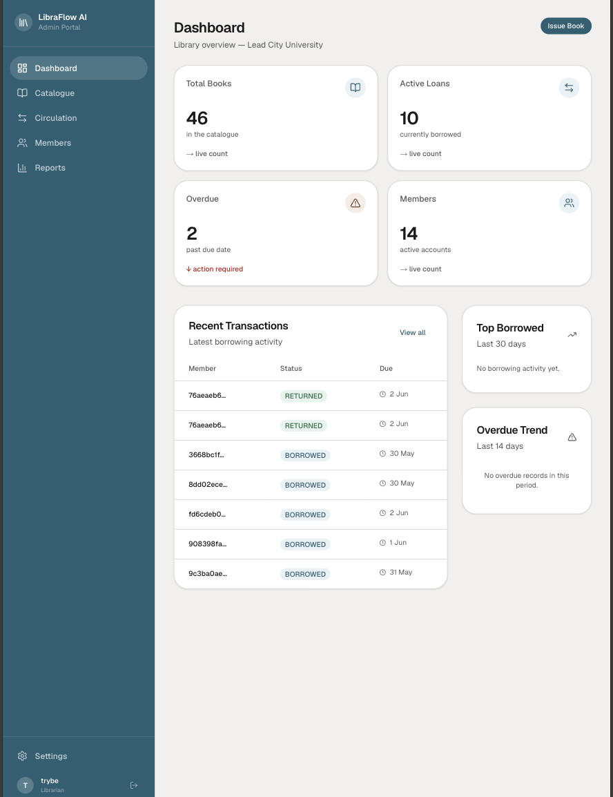The image size is (613, 797).
Task: Click the logout icon beside trybe
Action: point(134,785)
